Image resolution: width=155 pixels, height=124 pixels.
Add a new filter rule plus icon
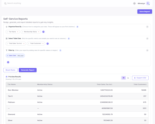[8, 62]
